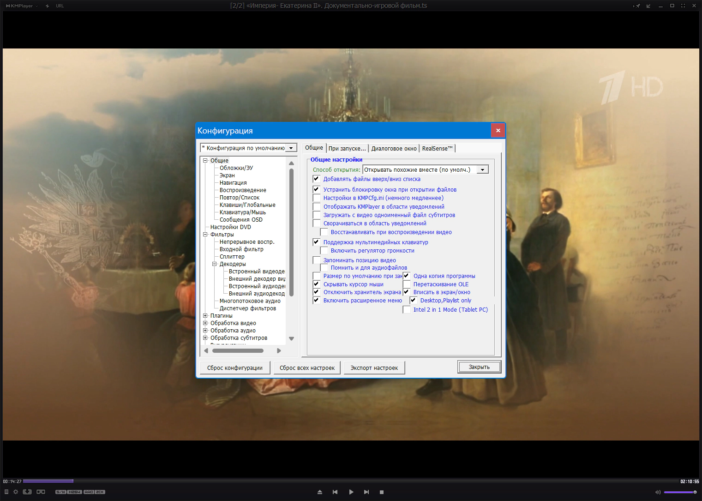
Task: Tick 'Отображать KMPlayer в области уведомлений'
Action: (x=317, y=207)
